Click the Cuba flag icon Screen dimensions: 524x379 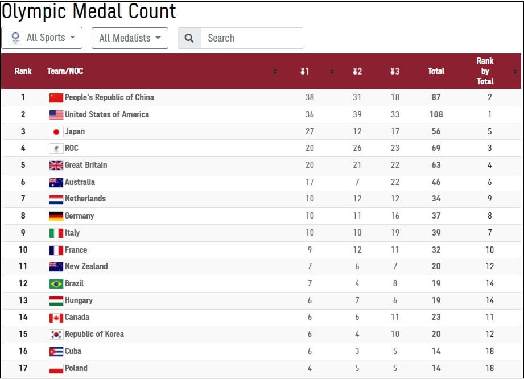tap(56, 352)
